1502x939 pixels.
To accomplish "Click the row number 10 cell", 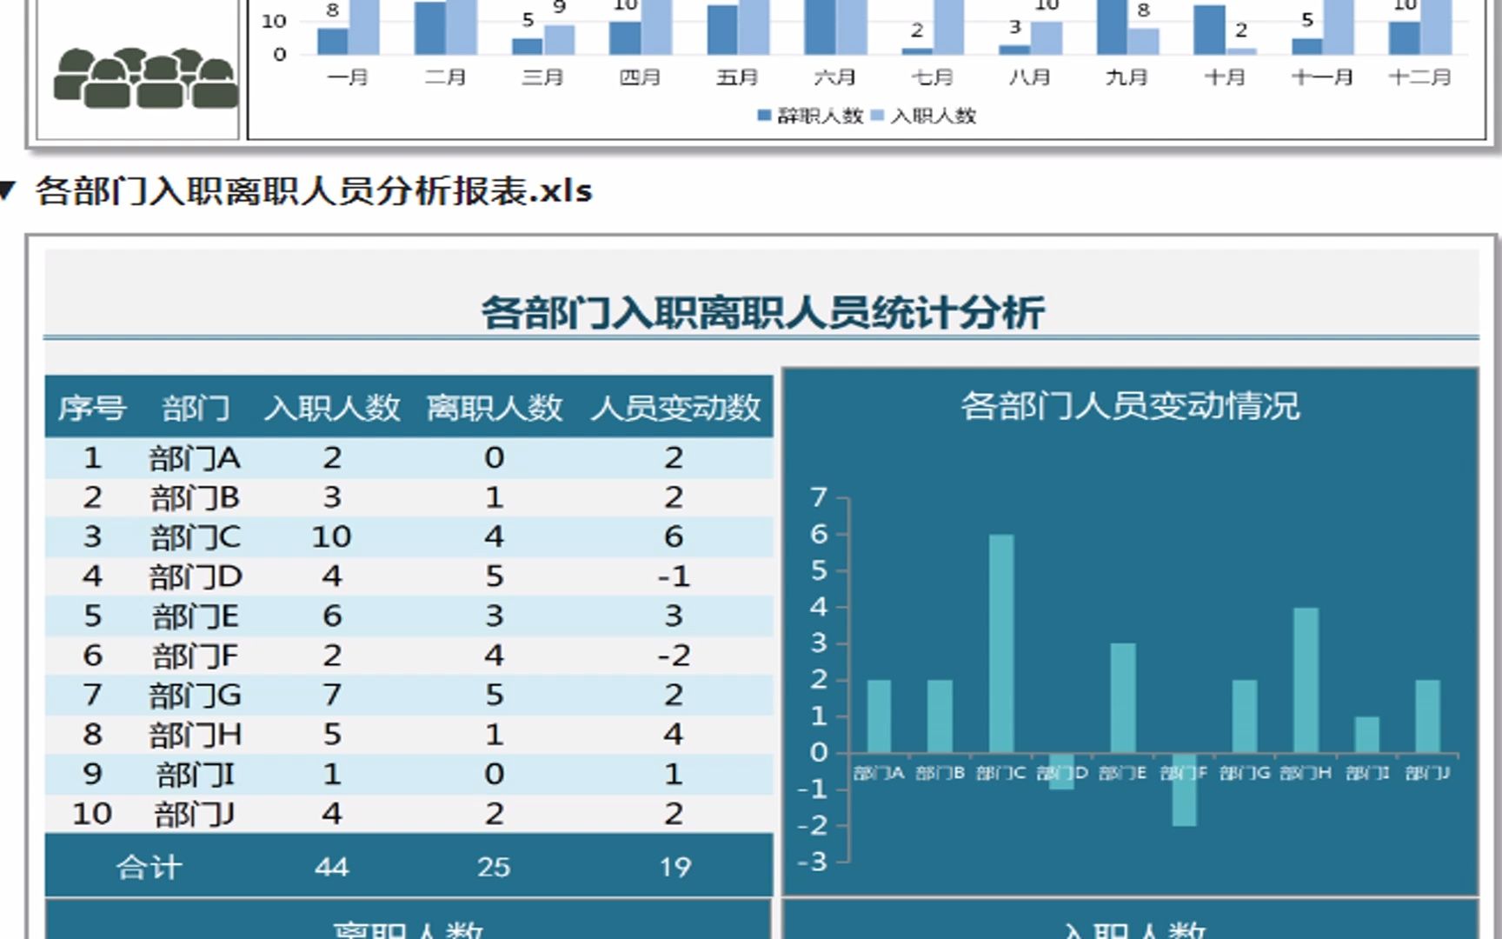I will point(92,815).
